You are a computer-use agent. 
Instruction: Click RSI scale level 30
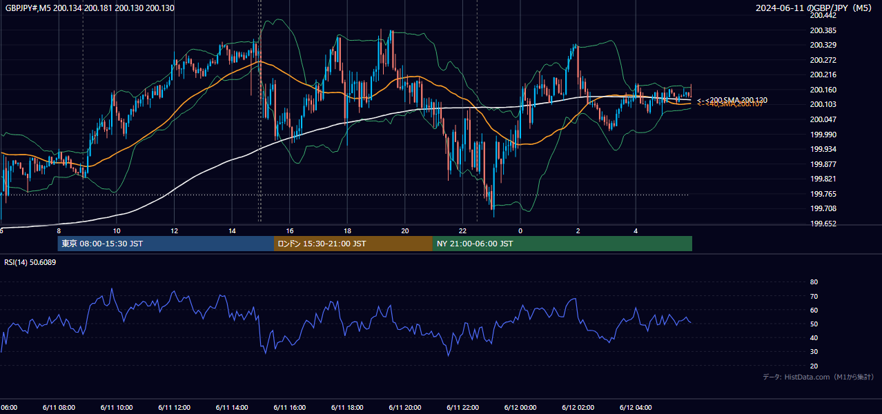pyautogui.click(x=814, y=352)
